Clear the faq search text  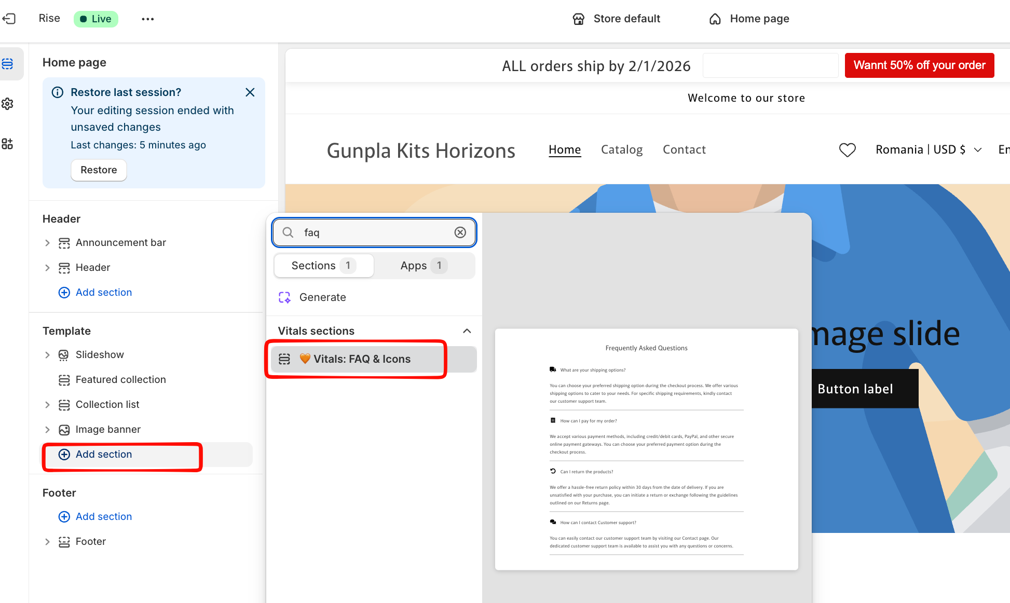click(x=460, y=232)
